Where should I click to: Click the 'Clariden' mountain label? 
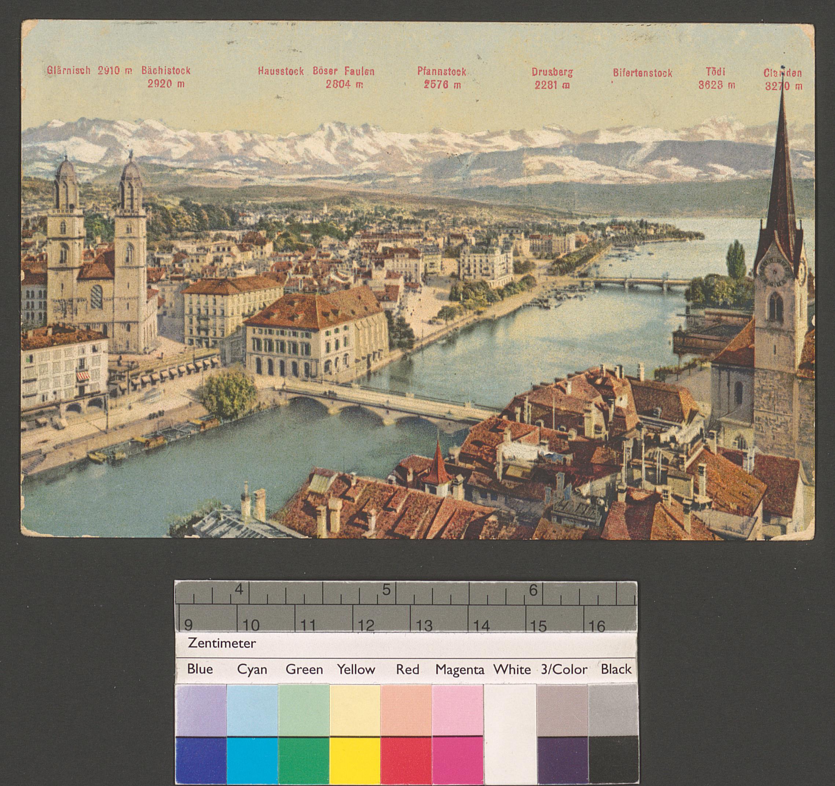click(x=783, y=73)
